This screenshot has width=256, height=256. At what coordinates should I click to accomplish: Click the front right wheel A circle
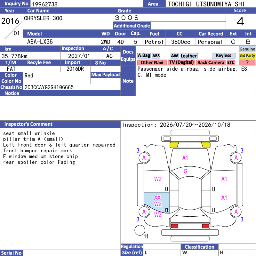[236, 158]
